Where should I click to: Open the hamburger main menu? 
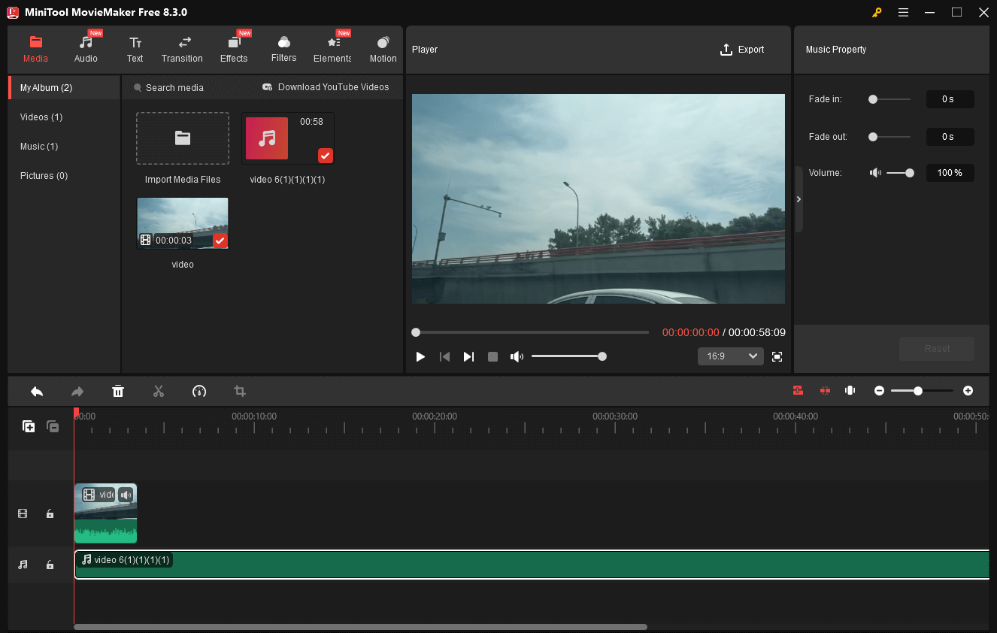pyautogui.click(x=903, y=12)
